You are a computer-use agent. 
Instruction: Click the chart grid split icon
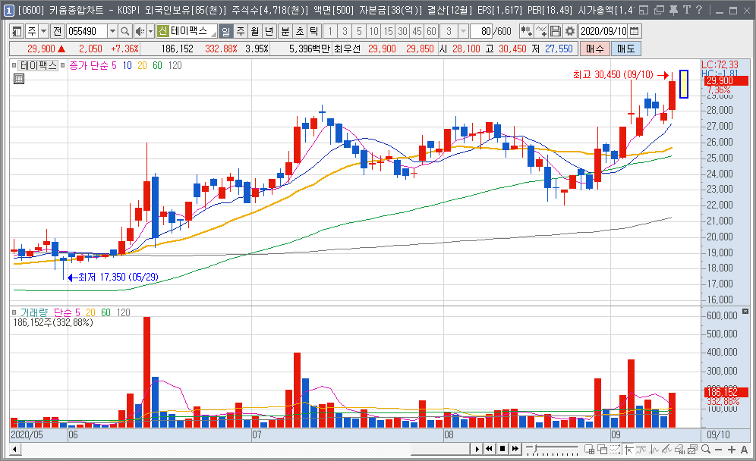point(589,449)
